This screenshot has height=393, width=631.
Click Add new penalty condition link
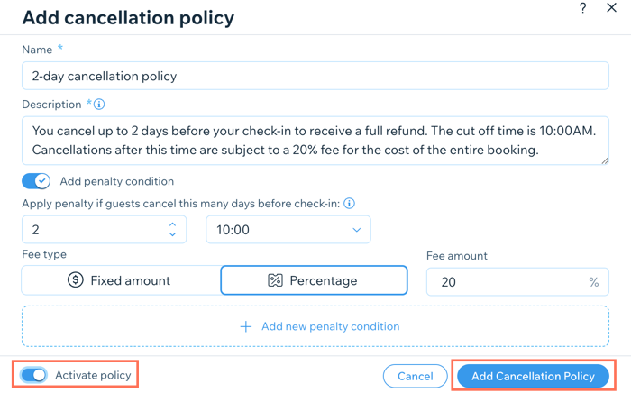click(331, 326)
